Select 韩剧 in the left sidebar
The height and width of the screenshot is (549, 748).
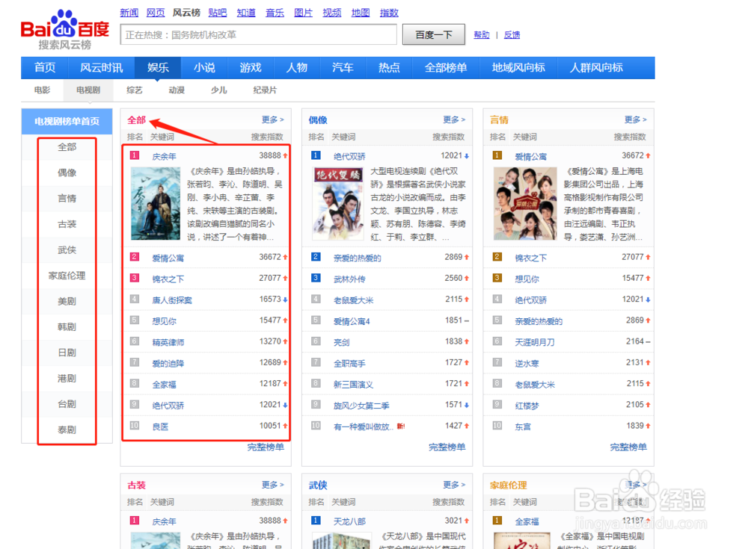(x=67, y=327)
